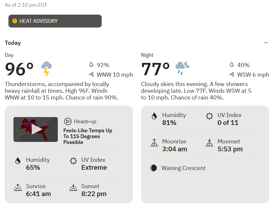Click the night WSW wind icon
Image resolution: width=272 pixels, height=206 pixels.
pyautogui.click(x=232, y=75)
